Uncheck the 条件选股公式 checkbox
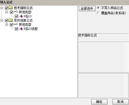129x105 pixels. [x=7, y=21]
